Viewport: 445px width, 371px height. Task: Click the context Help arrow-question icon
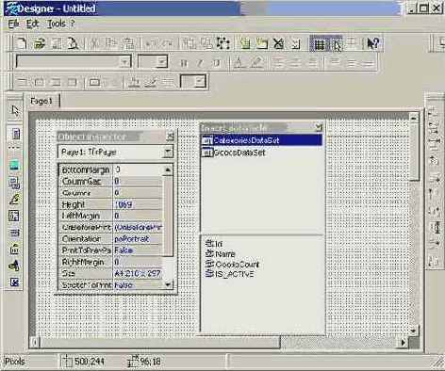pyautogui.click(x=373, y=43)
